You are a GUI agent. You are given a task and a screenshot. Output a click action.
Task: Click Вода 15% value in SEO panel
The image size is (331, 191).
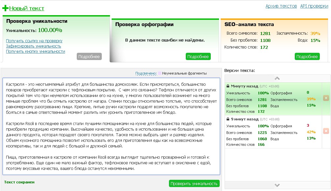click(x=315, y=40)
